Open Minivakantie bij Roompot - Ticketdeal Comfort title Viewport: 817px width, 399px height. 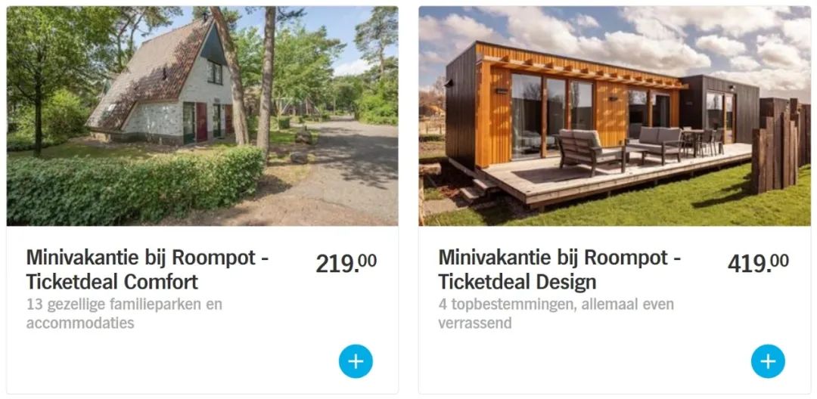tap(148, 270)
